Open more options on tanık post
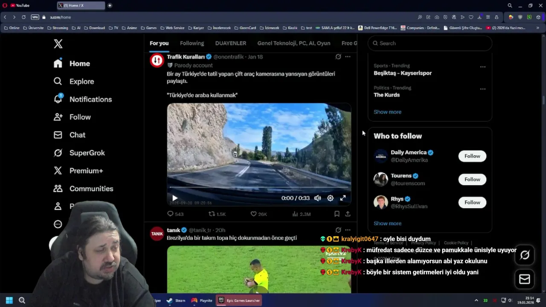Image resolution: width=546 pixels, height=307 pixels. coord(348,230)
